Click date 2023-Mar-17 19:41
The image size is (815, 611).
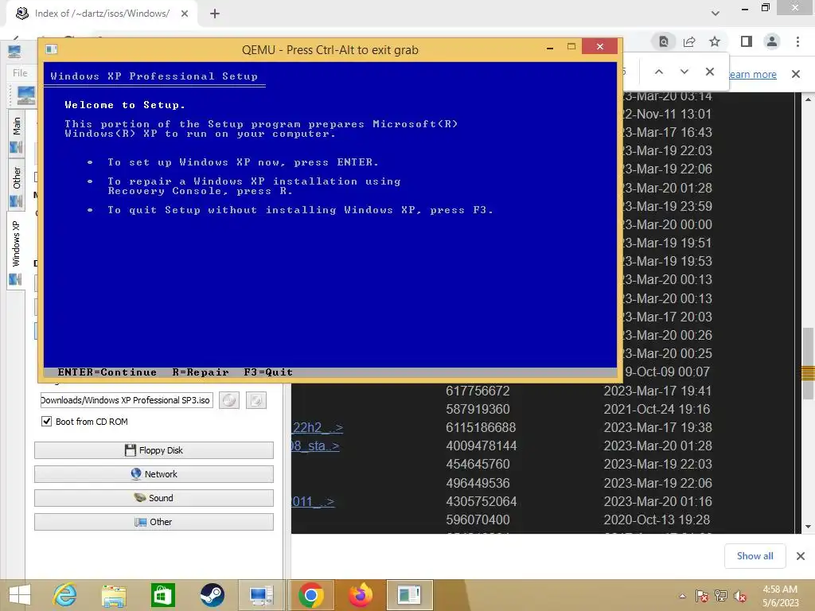[x=657, y=391]
